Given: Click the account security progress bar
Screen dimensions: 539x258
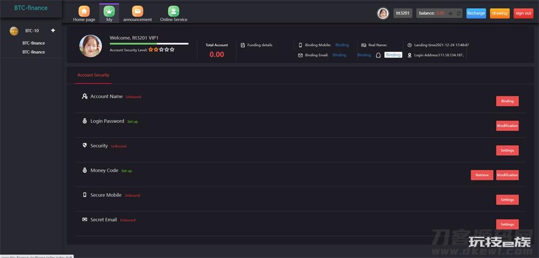Looking at the screenshot, I should 149,44.
